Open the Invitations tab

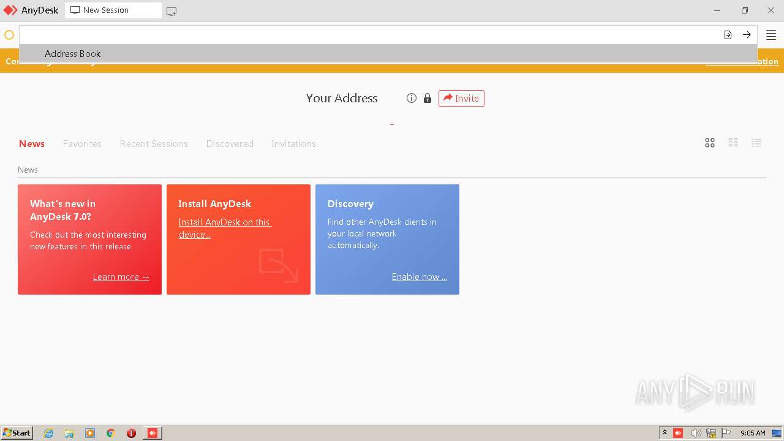[x=293, y=143]
